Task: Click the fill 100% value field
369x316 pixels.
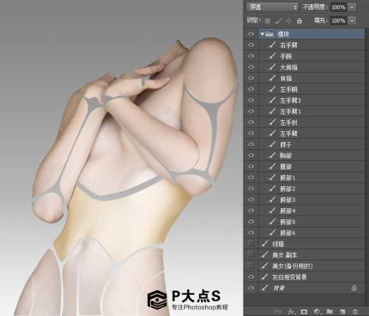Action: 338,21
